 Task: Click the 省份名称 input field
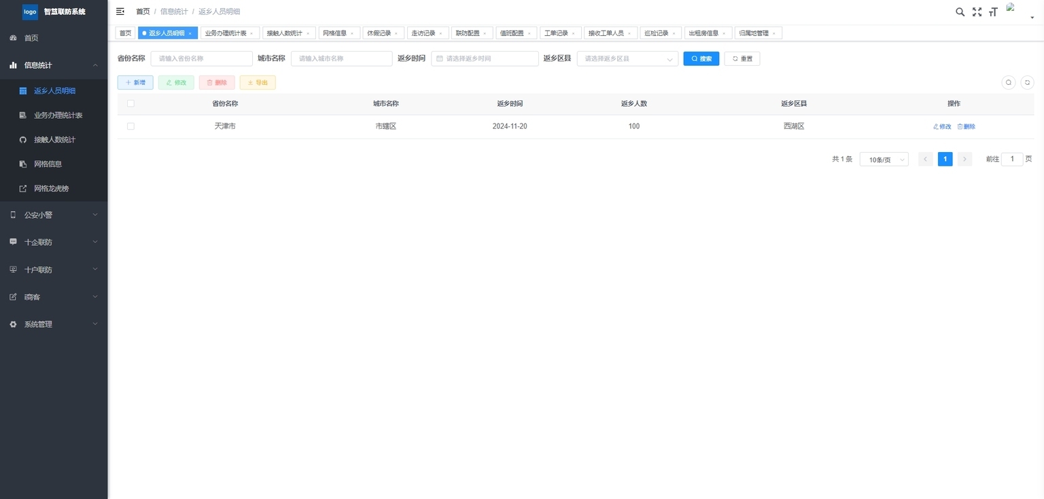pos(201,59)
